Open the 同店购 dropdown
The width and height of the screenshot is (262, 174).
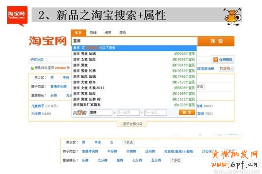(x=227, y=68)
